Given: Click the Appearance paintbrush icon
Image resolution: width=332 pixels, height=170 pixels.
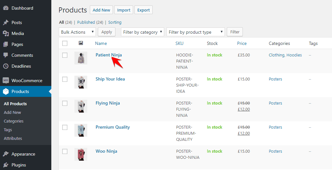Looking at the screenshot, I should [6, 154].
